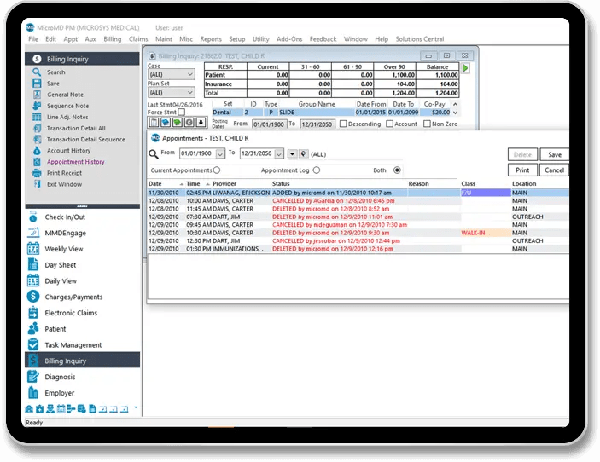Click the Print button
The height and width of the screenshot is (462, 600).
(x=522, y=170)
